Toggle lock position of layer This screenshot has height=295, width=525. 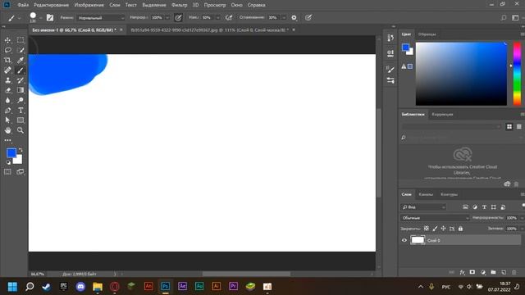(443, 229)
